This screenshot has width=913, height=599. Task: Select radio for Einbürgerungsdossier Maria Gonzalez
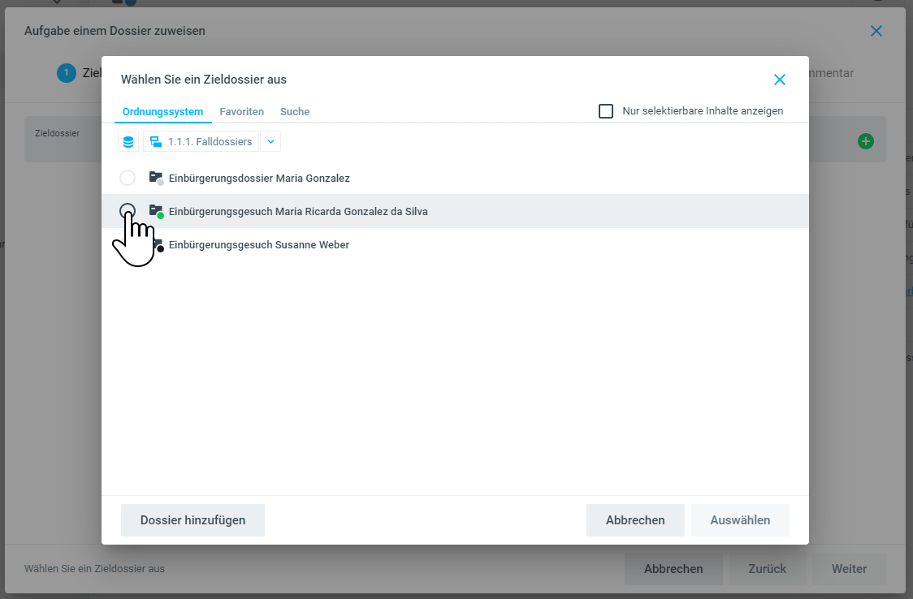pos(128,178)
